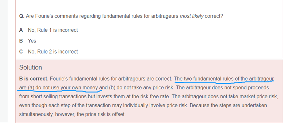Screen dimensions: 284x123
Task: Select answer option A letter
Action: click(x=21, y=30)
